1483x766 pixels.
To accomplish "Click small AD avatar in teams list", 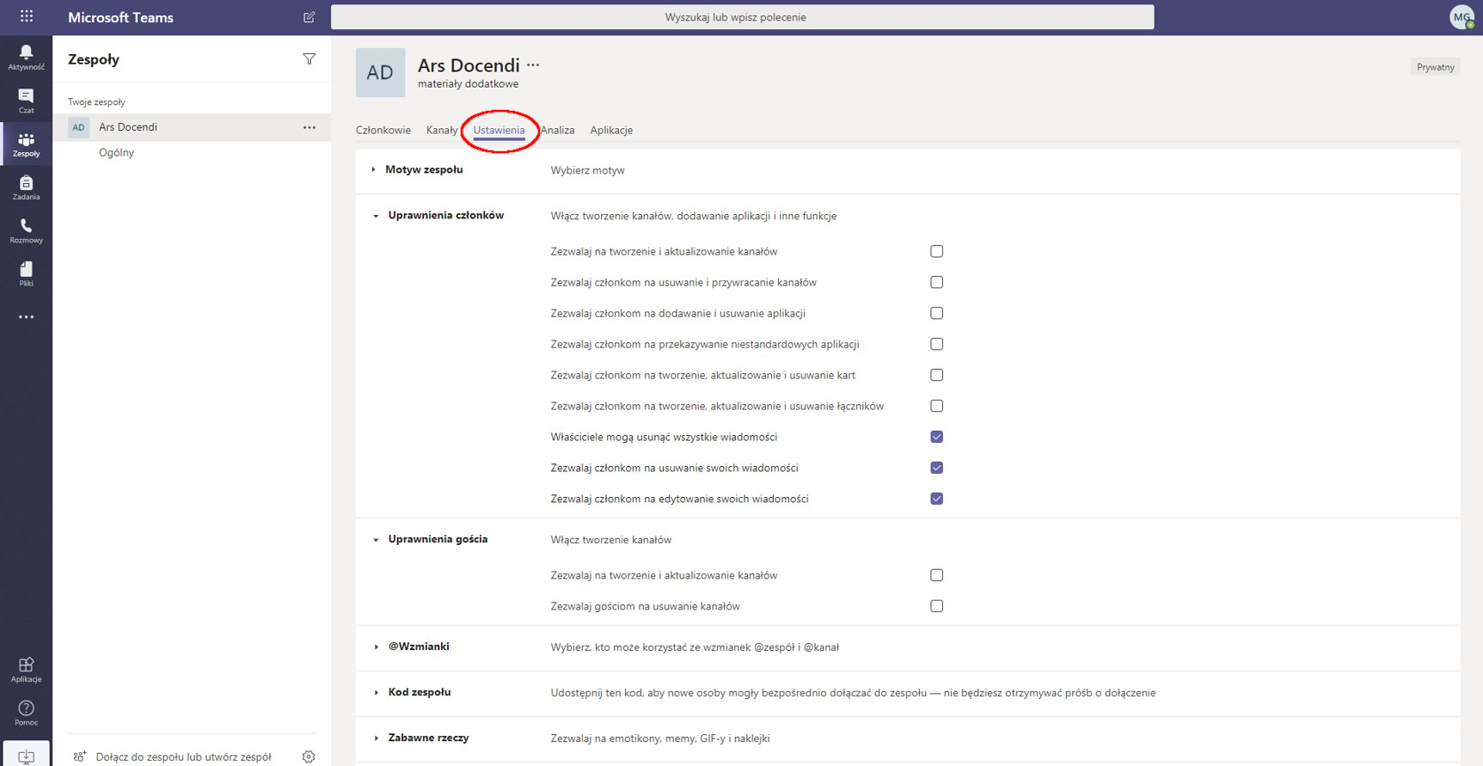I will tap(78, 127).
